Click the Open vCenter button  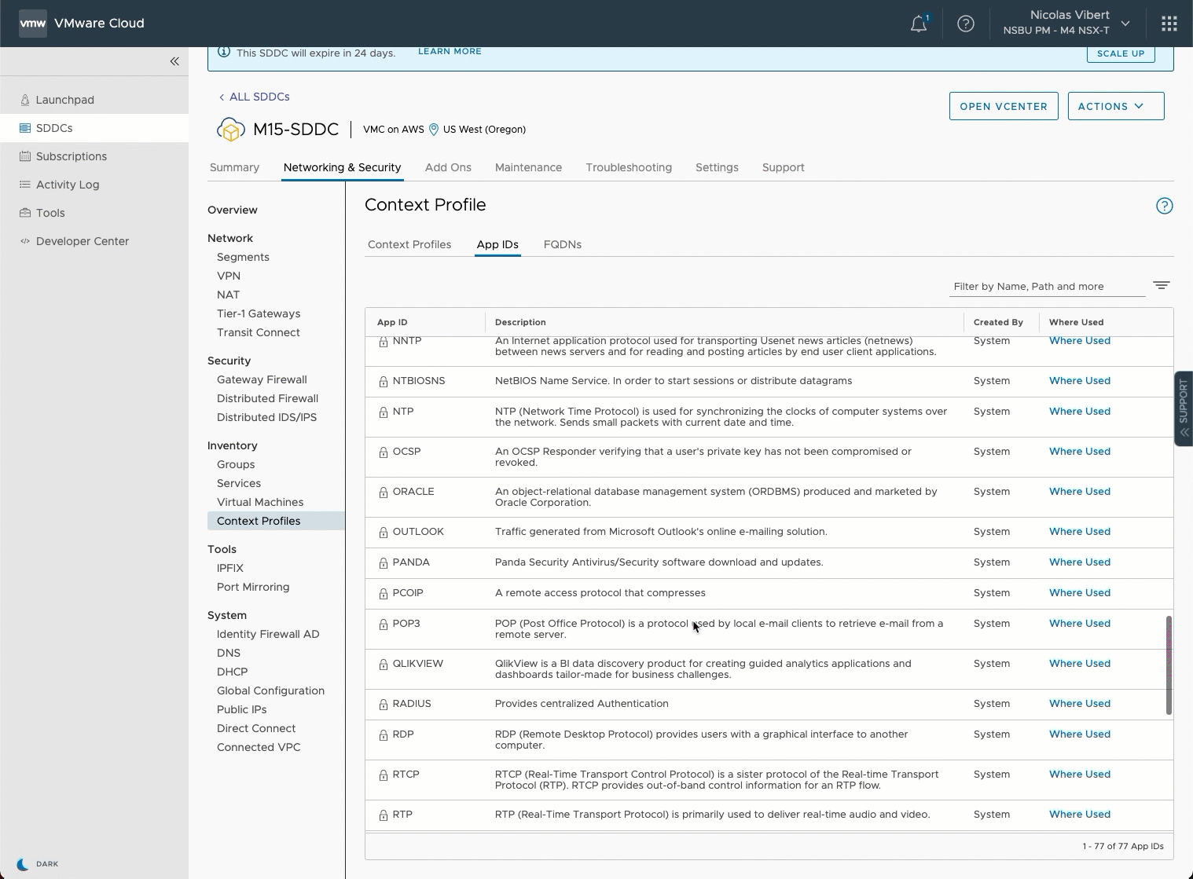point(1003,106)
